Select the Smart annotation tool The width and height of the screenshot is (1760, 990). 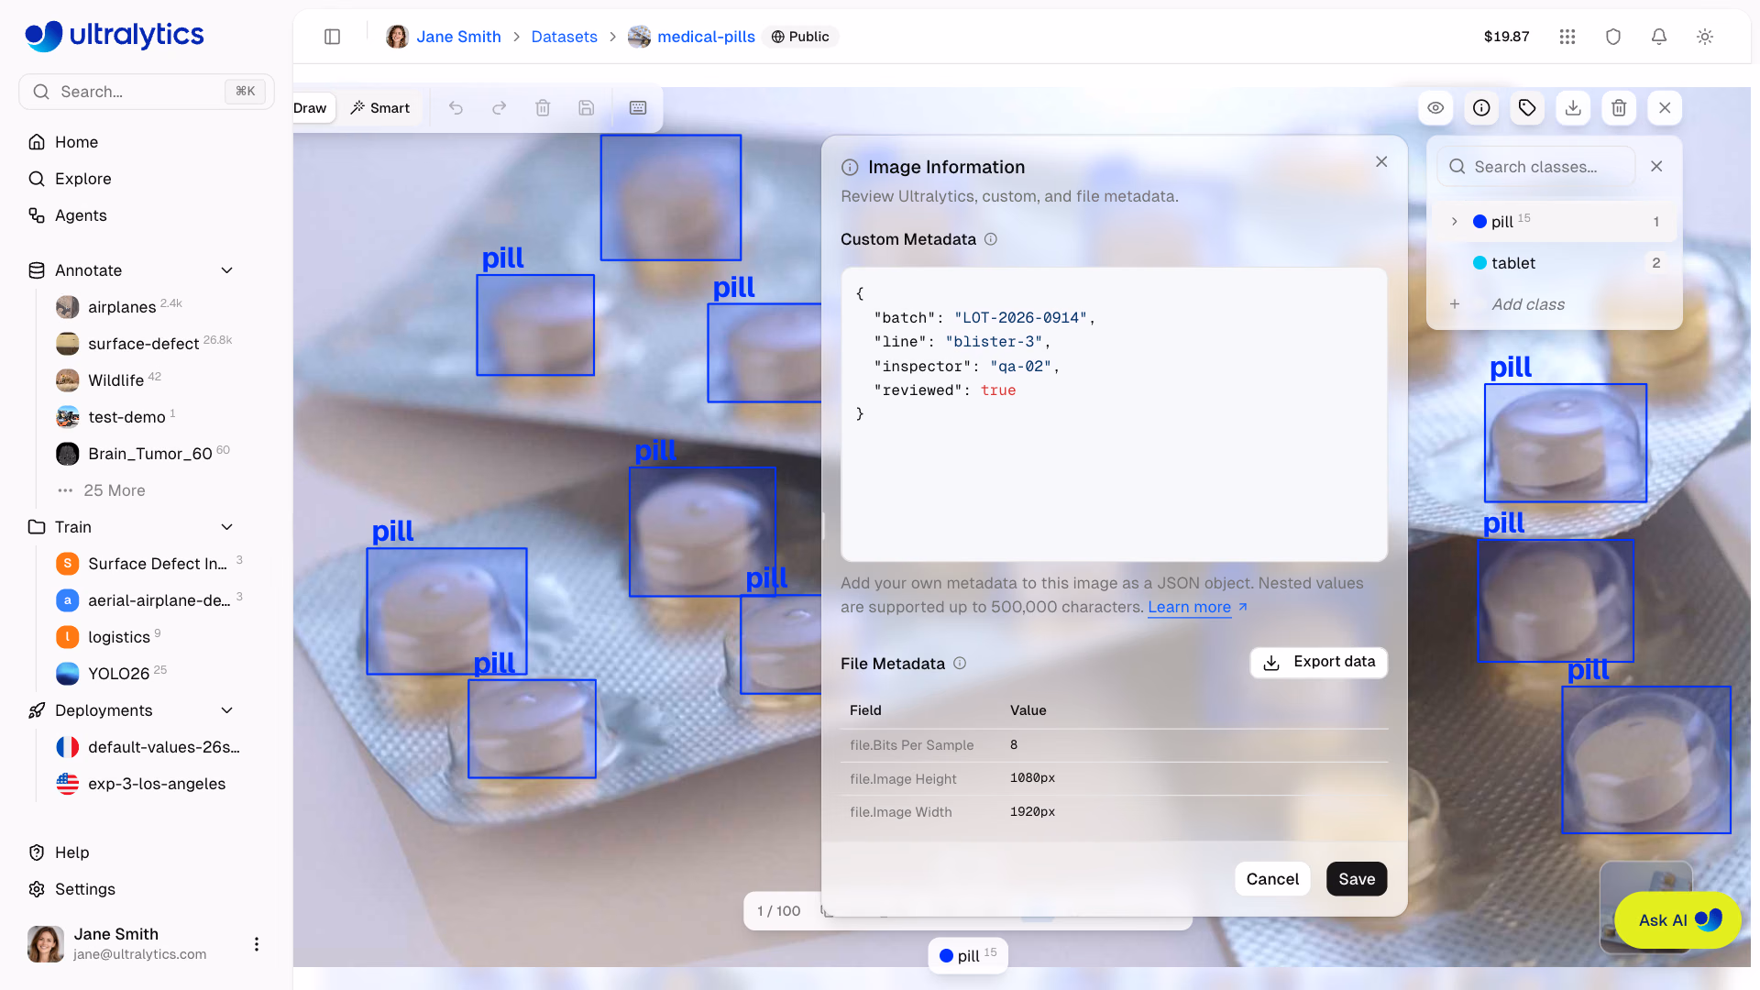(380, 108)
